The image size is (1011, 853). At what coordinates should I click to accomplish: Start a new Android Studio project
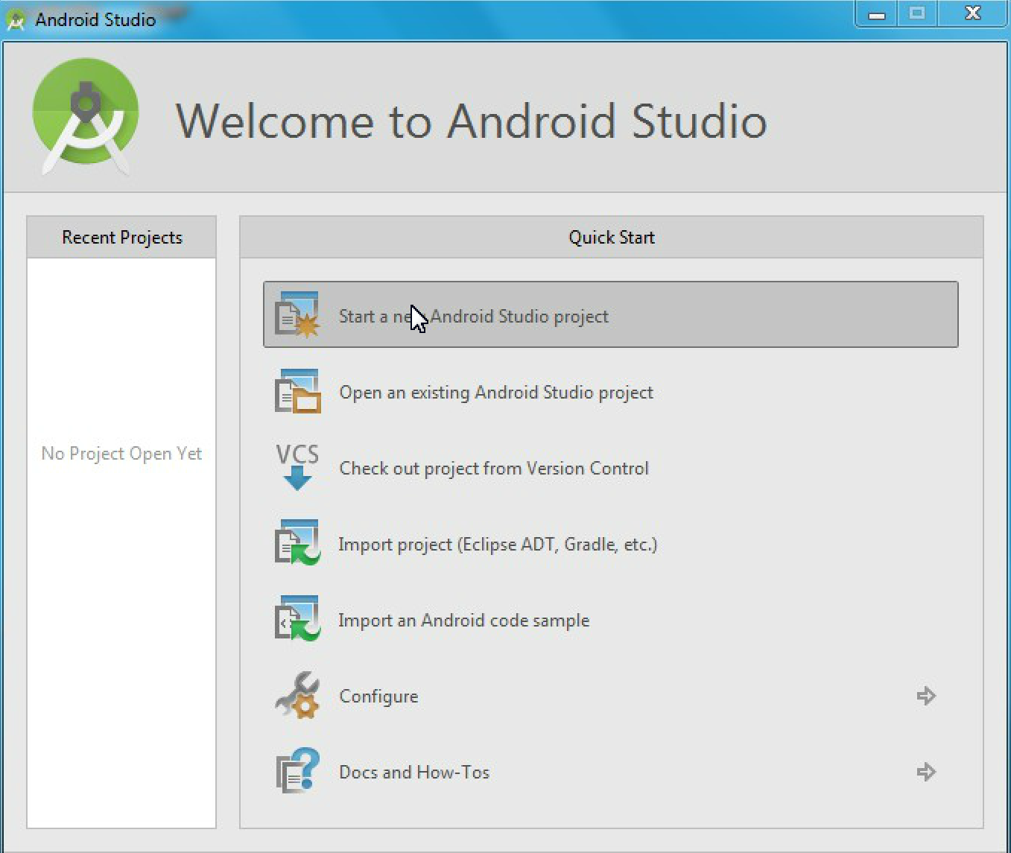pos(610,314)
